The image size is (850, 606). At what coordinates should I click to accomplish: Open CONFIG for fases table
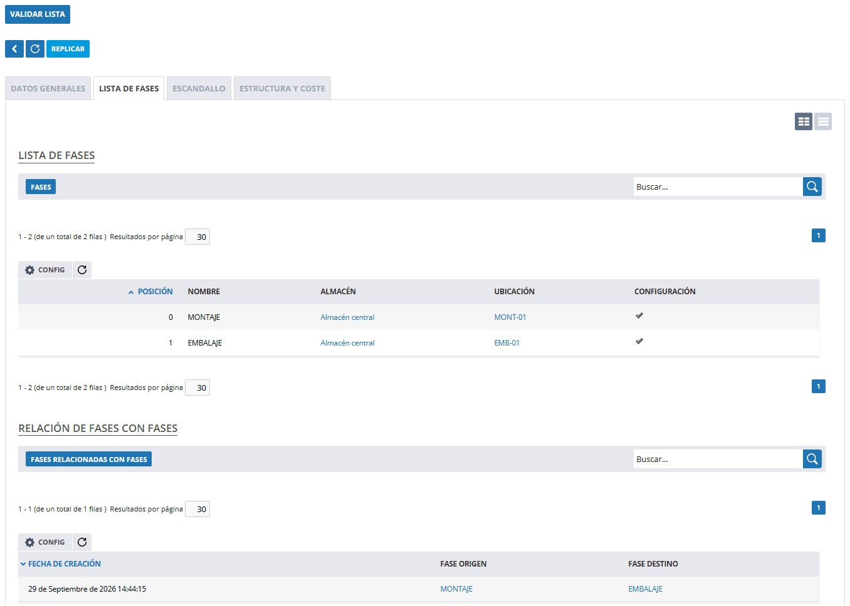(45, 270)
